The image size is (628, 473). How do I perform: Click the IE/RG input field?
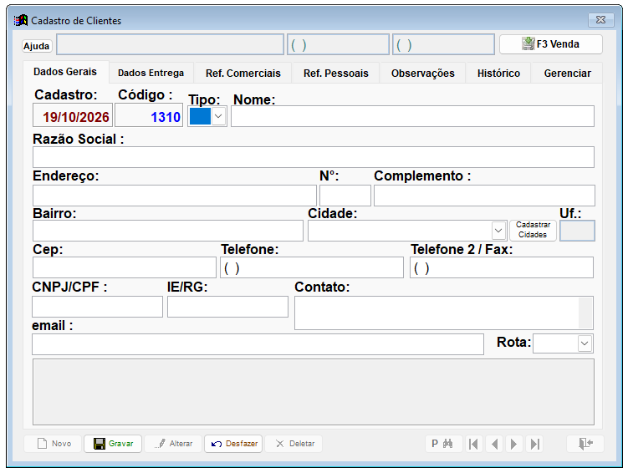(227, 307)
